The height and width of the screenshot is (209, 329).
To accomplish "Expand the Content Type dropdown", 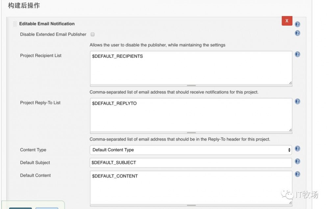I will [x=191, y=150].
